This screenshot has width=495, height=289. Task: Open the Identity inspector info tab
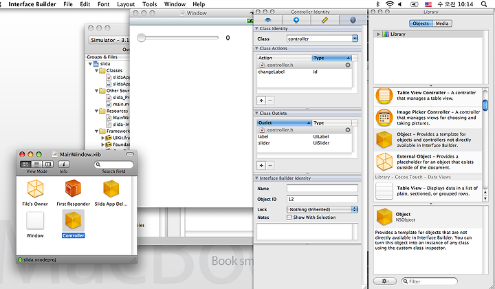tap(353, 20)
